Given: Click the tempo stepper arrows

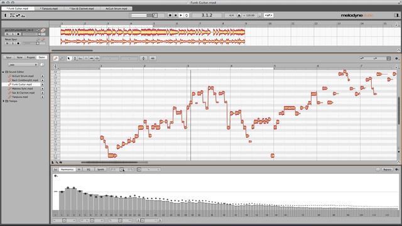Looking at the screenshot, I should pyautogui.click(x=259, y=15).
